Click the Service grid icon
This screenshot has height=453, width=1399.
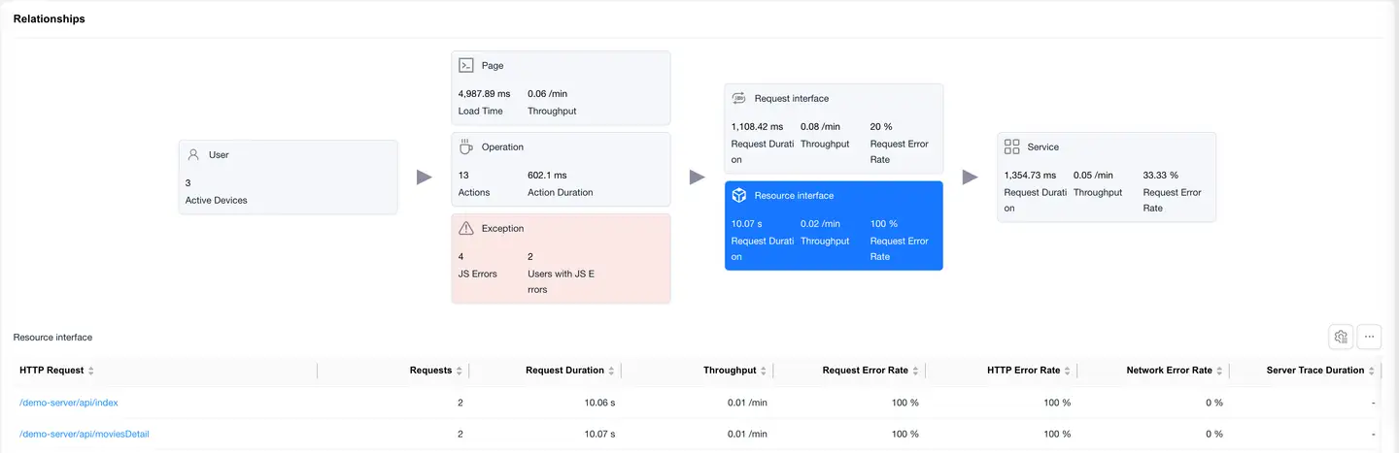pos(1011,146)
